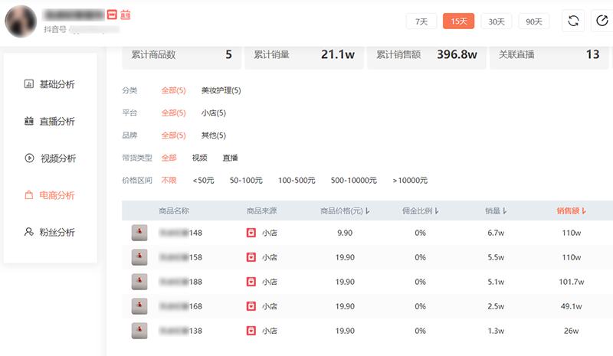This screenshot has height=356, width=613.
Task: Filter 带货类型 by 视频
Action: click(199, 158)
